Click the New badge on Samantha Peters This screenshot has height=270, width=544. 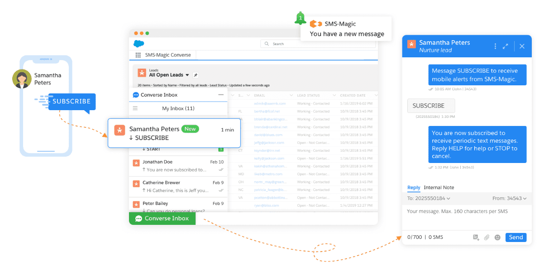190,129
